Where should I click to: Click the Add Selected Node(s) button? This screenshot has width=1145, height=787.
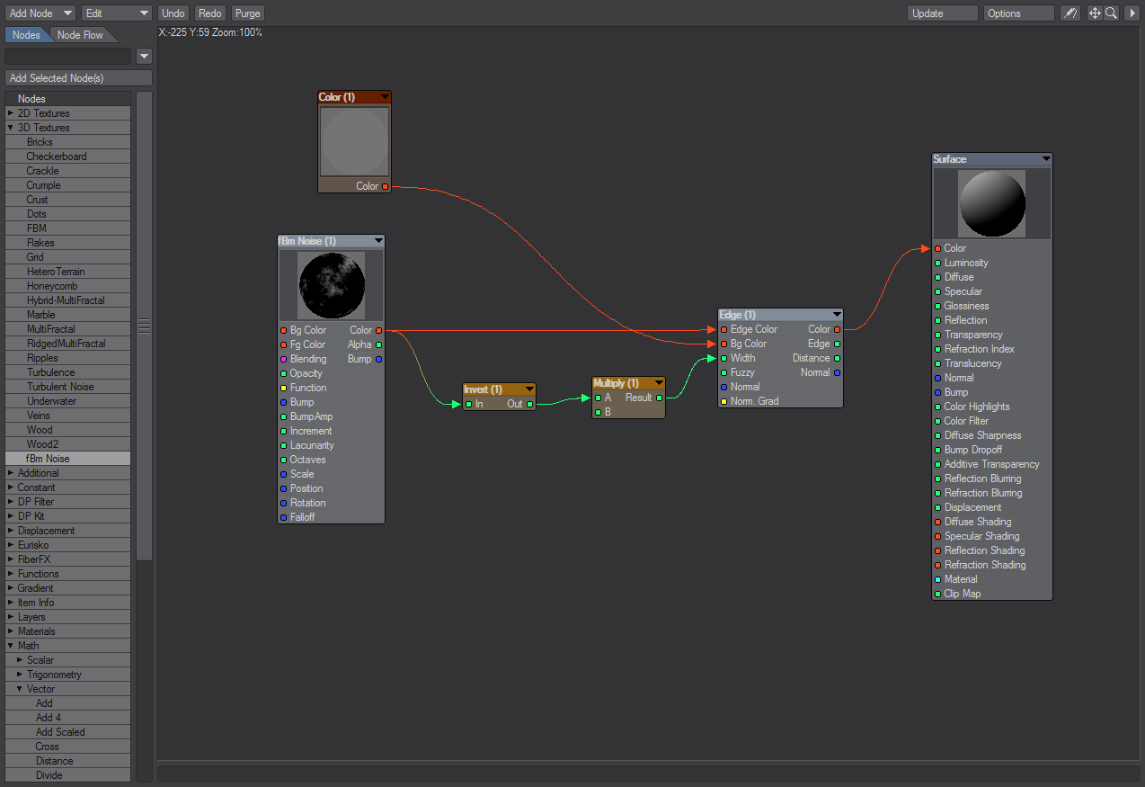click(68, 78)
